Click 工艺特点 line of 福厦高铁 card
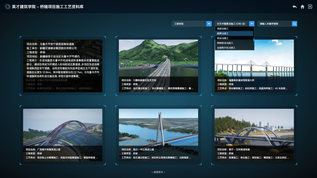Image resolution: width=317 pixels, height=178 pixels. click(252, 88)
